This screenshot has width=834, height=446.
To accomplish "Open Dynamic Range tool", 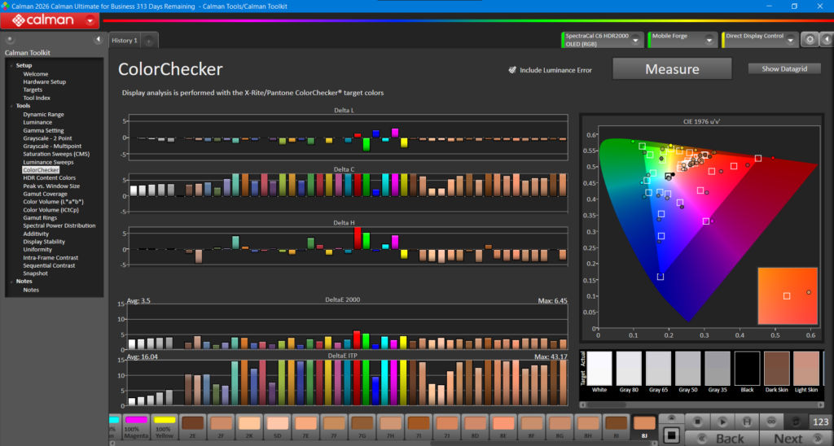I will pyautogui.click(x=44, y=114).
